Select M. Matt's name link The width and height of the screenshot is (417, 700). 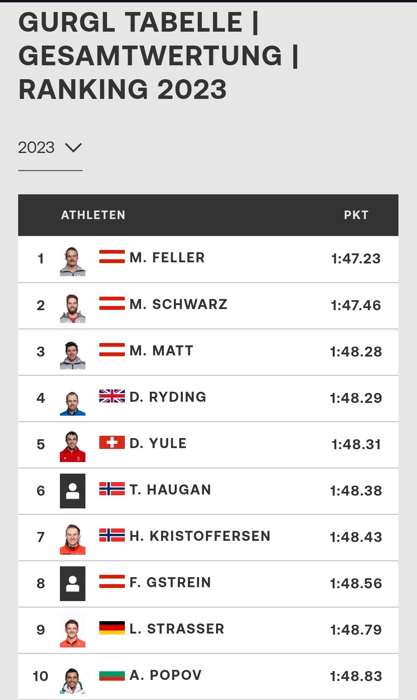pyautogui.click(x=161, y=351)
